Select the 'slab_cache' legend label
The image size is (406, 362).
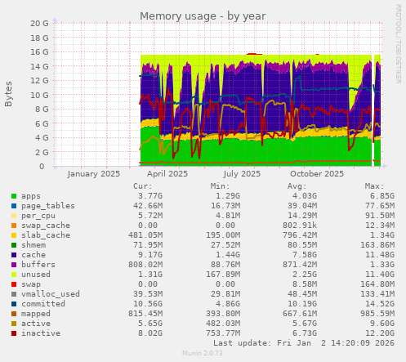tap(46, 235)
